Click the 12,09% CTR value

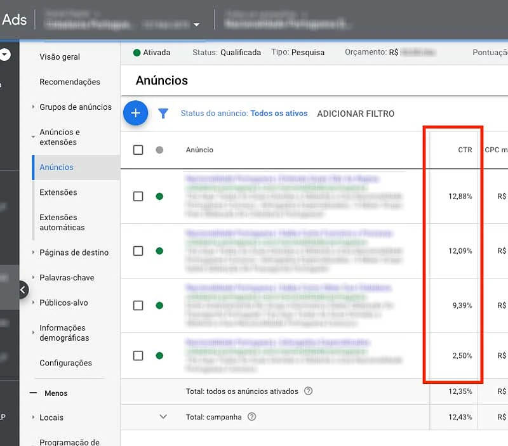[x=460, y=251]
